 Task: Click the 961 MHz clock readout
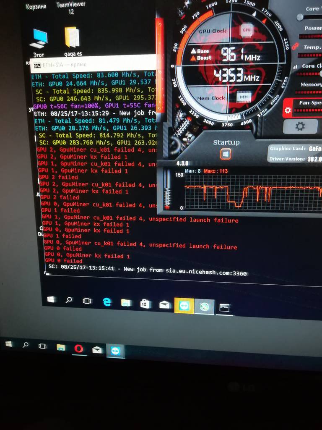point(240,55)
